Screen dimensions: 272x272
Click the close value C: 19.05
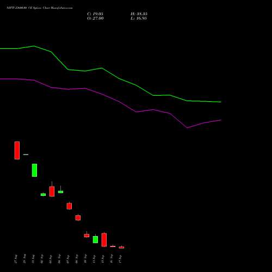tap(95, 14)
